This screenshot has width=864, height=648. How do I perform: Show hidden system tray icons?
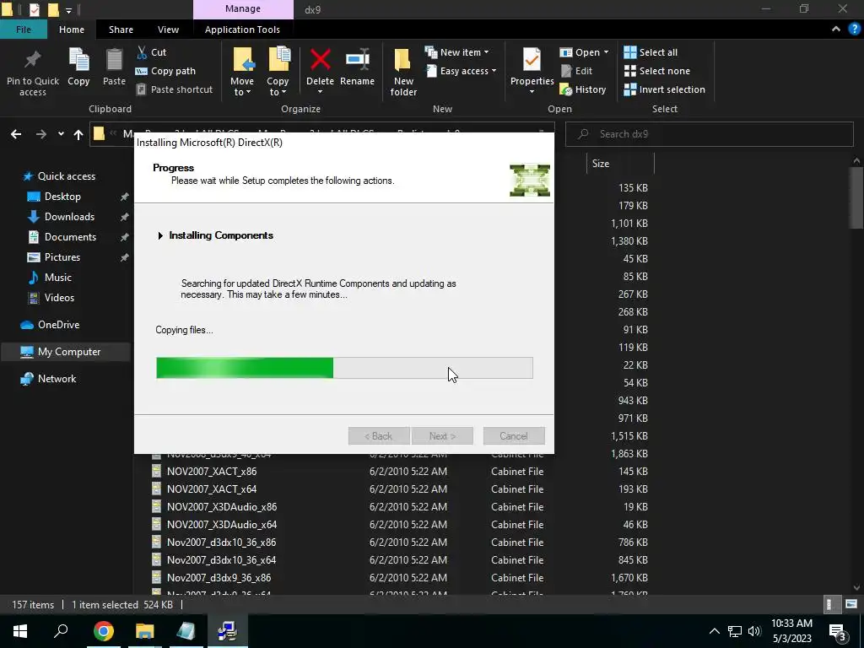(x=714, y=631)
